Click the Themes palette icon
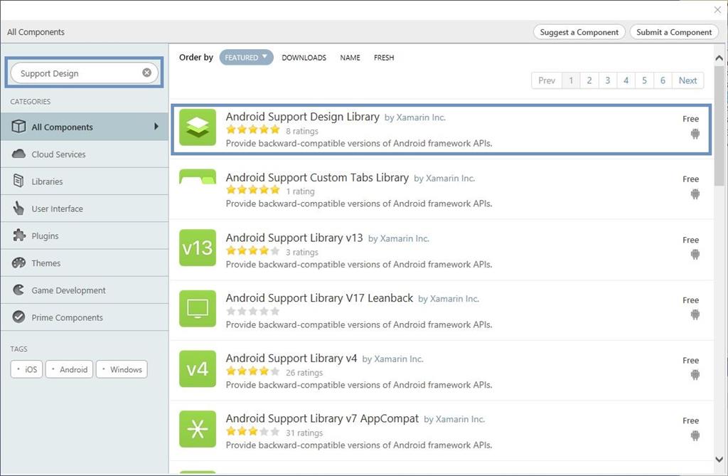728x476 pixels. 18,263
